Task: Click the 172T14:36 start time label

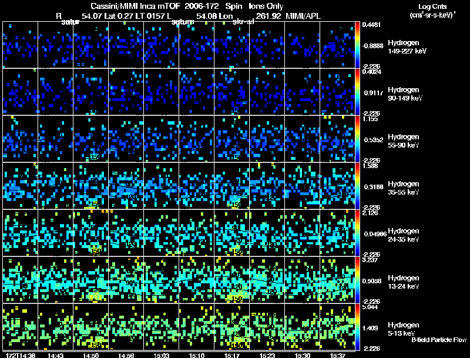Action: 19,355
